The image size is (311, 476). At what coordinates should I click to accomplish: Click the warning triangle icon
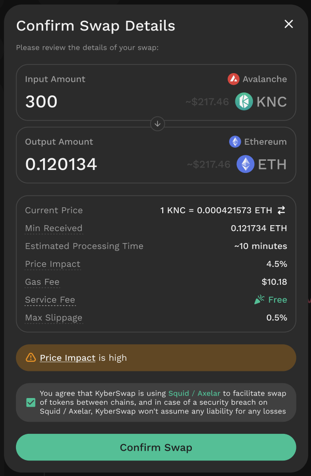[31, 358]
